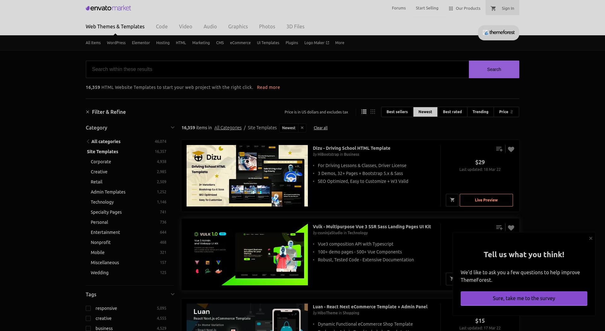The width and height of the screenshot is (605, 331).
Task: Open Luan React Next eCommerce Template title
Action: click(370, 307)
